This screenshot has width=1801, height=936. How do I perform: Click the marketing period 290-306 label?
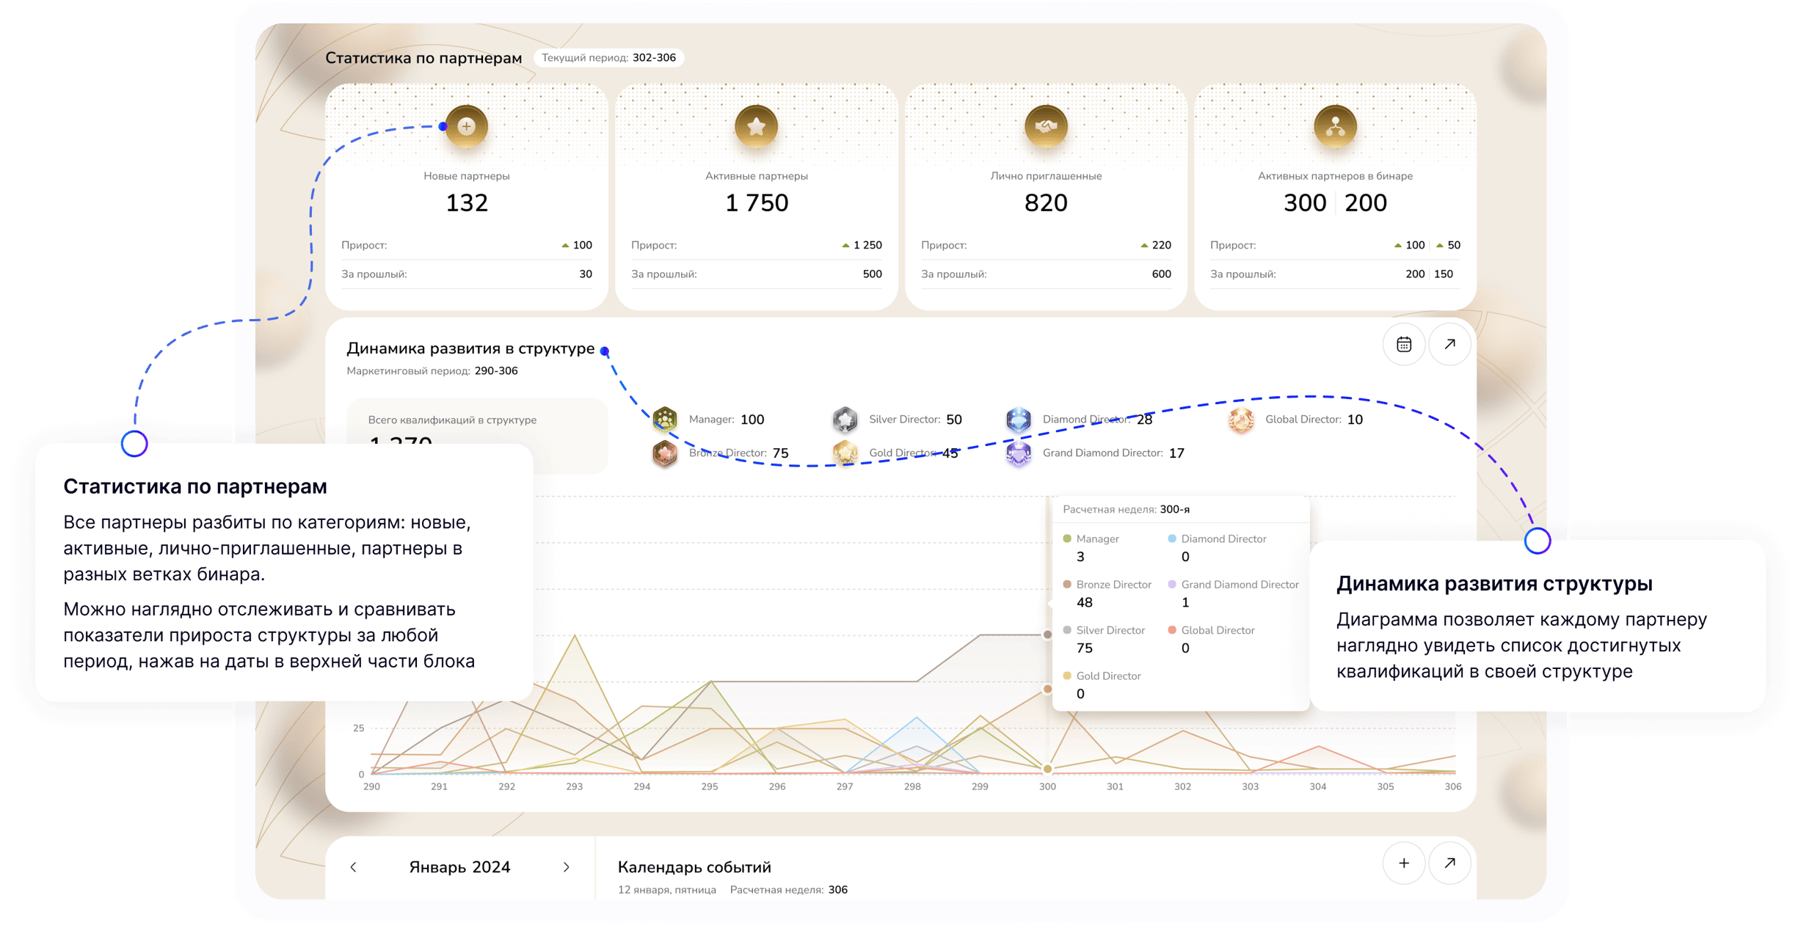(432, 370)
